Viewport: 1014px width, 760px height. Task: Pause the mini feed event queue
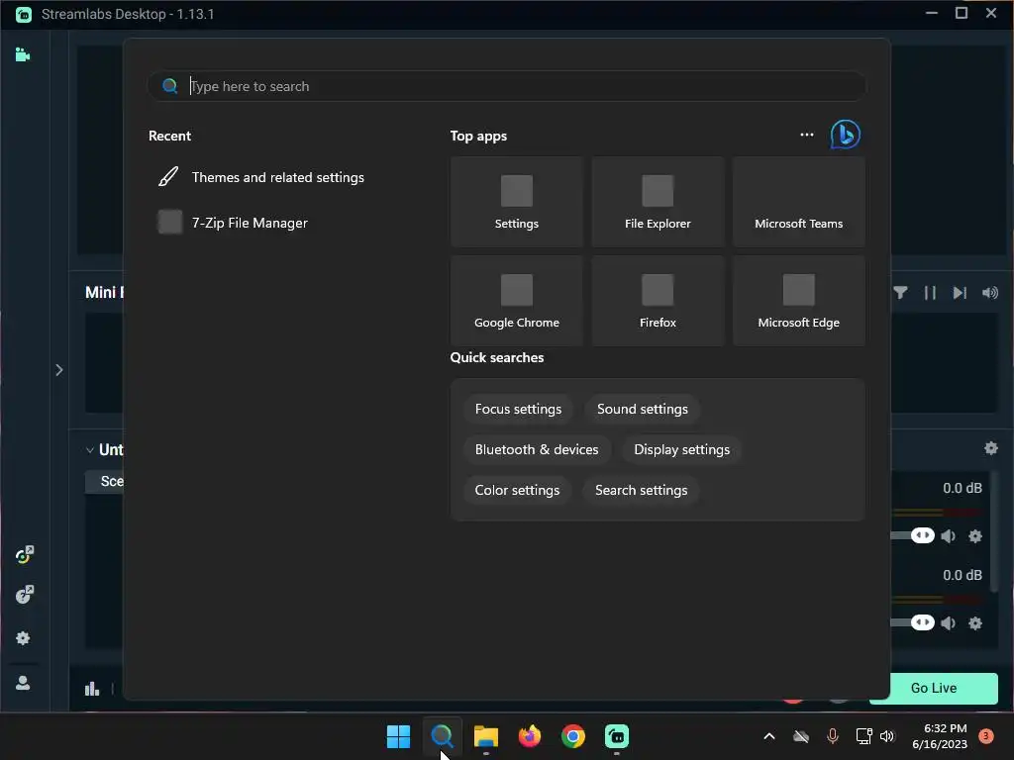(930, 293)
